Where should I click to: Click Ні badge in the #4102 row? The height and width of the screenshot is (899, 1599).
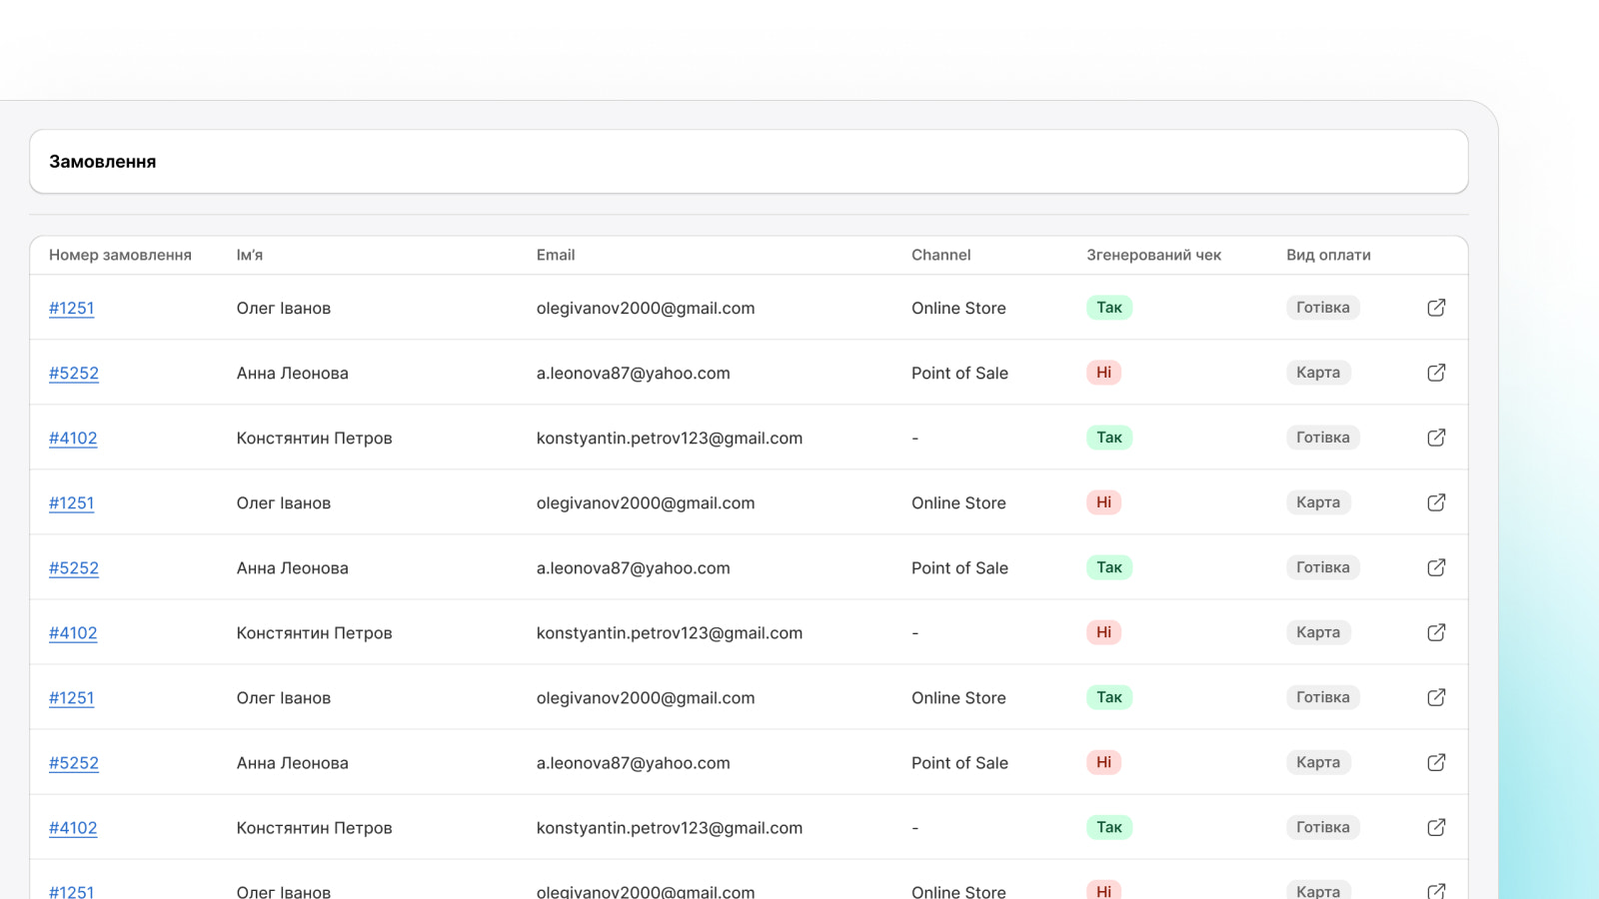click(x=1103, y=632)
